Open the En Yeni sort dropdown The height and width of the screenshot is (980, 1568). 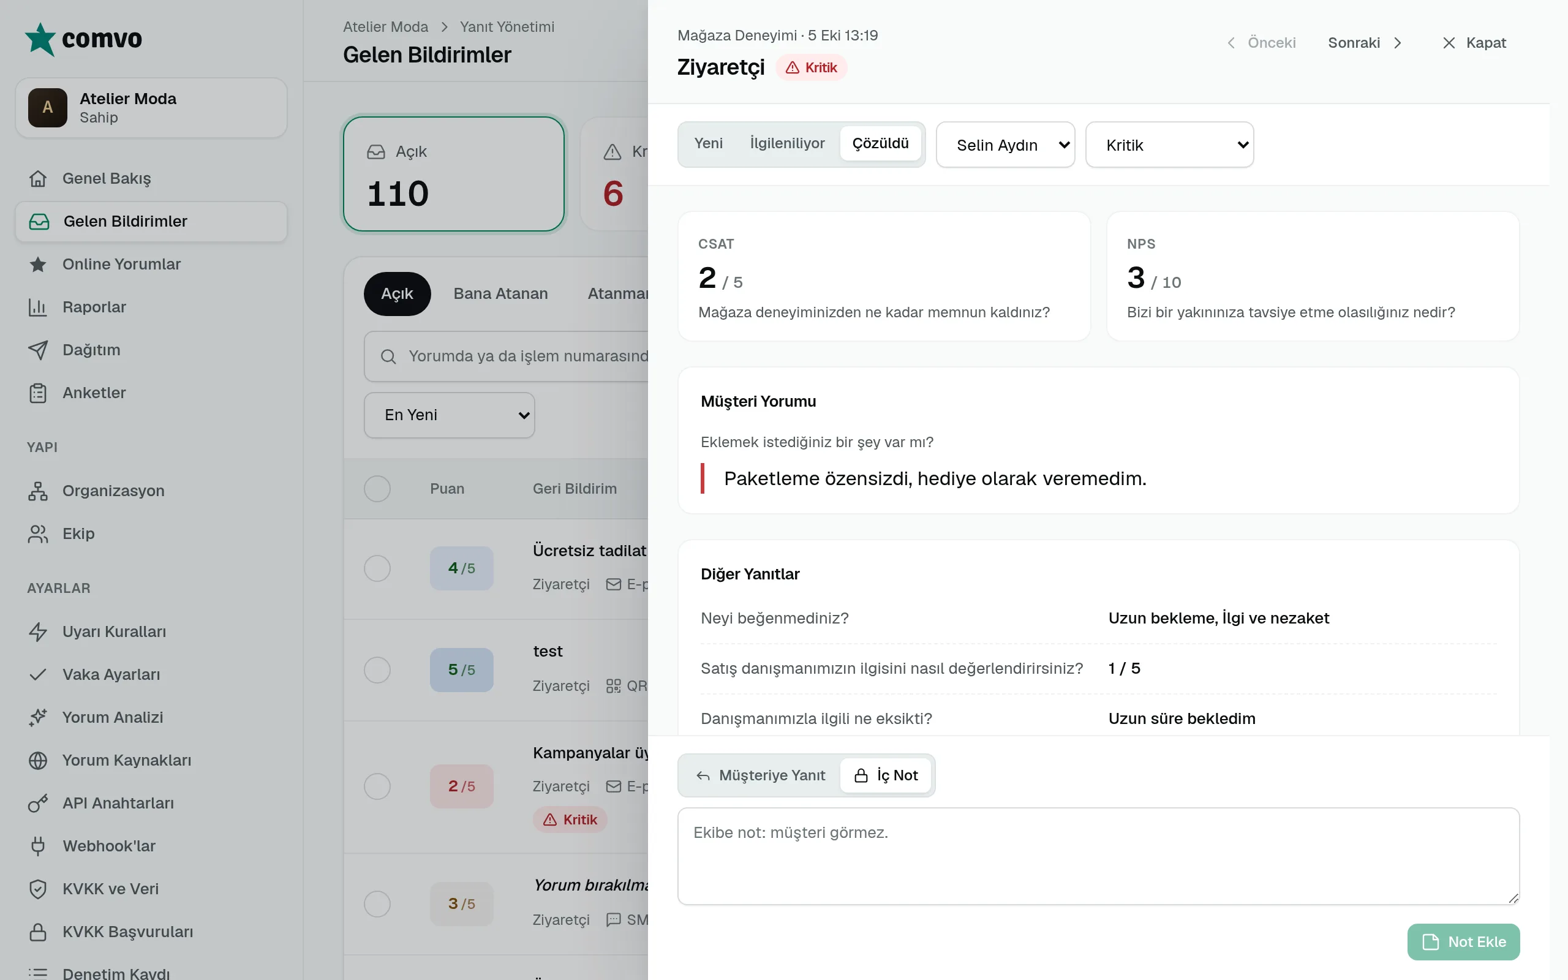click(449, 415)
